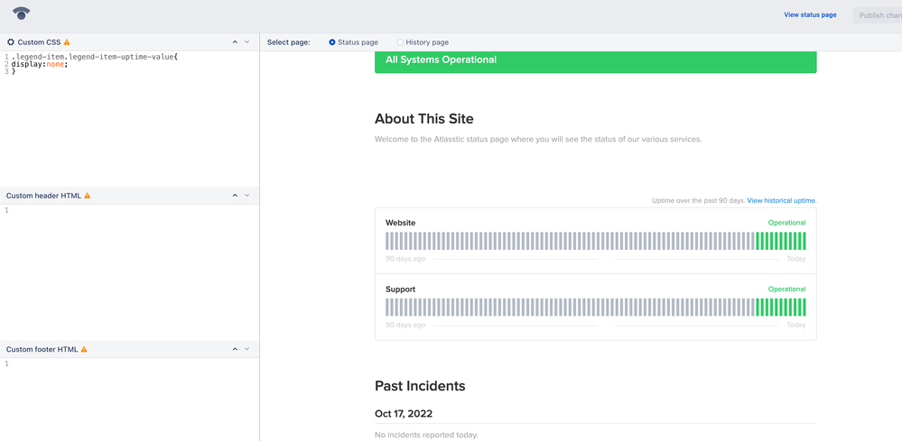Click the Operational status for Website

(787, 223)
